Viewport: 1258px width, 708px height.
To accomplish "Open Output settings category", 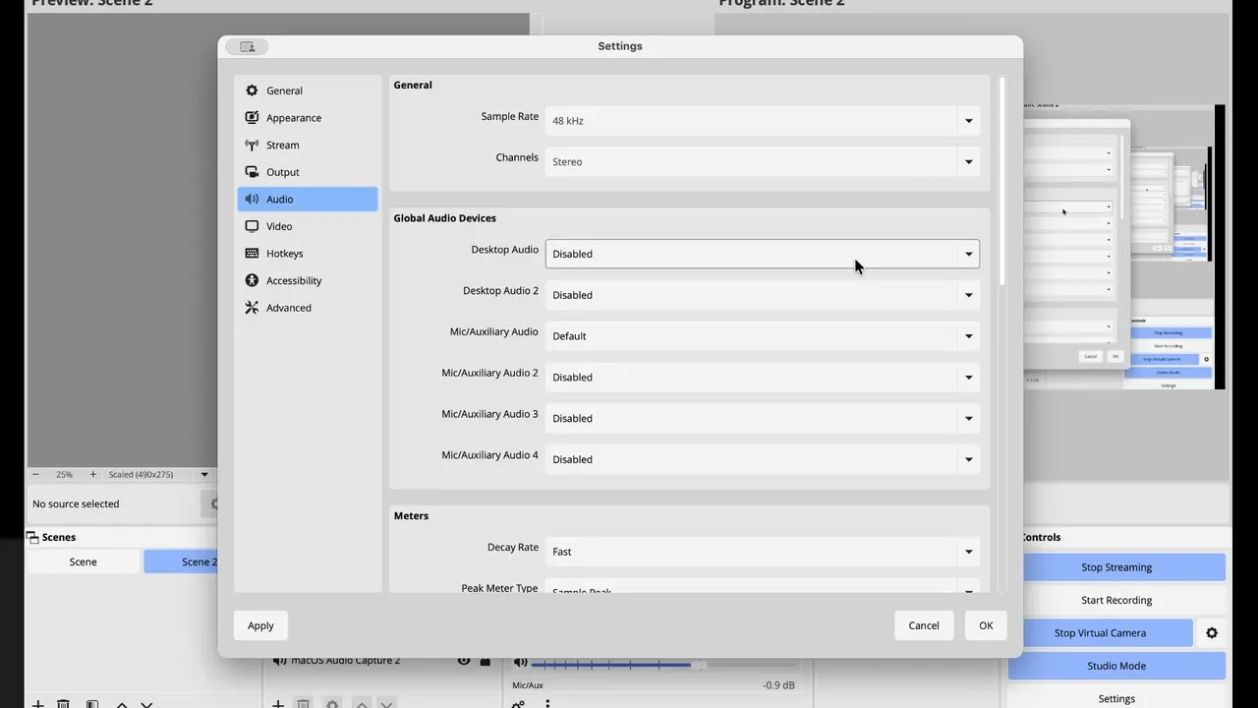I will (x=308, y=172).
